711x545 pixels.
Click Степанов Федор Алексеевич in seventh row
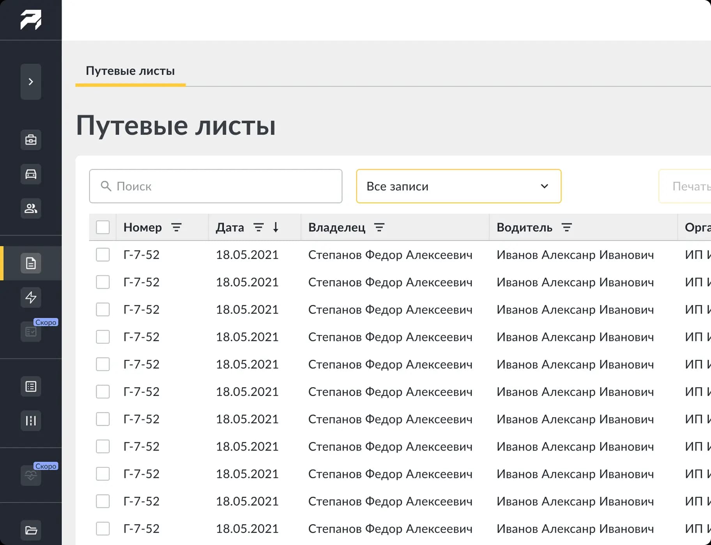point(390,419)
